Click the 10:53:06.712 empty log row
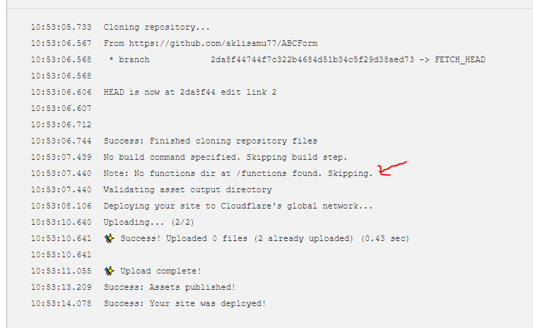533x328 pixels. [x=61, y=124]
